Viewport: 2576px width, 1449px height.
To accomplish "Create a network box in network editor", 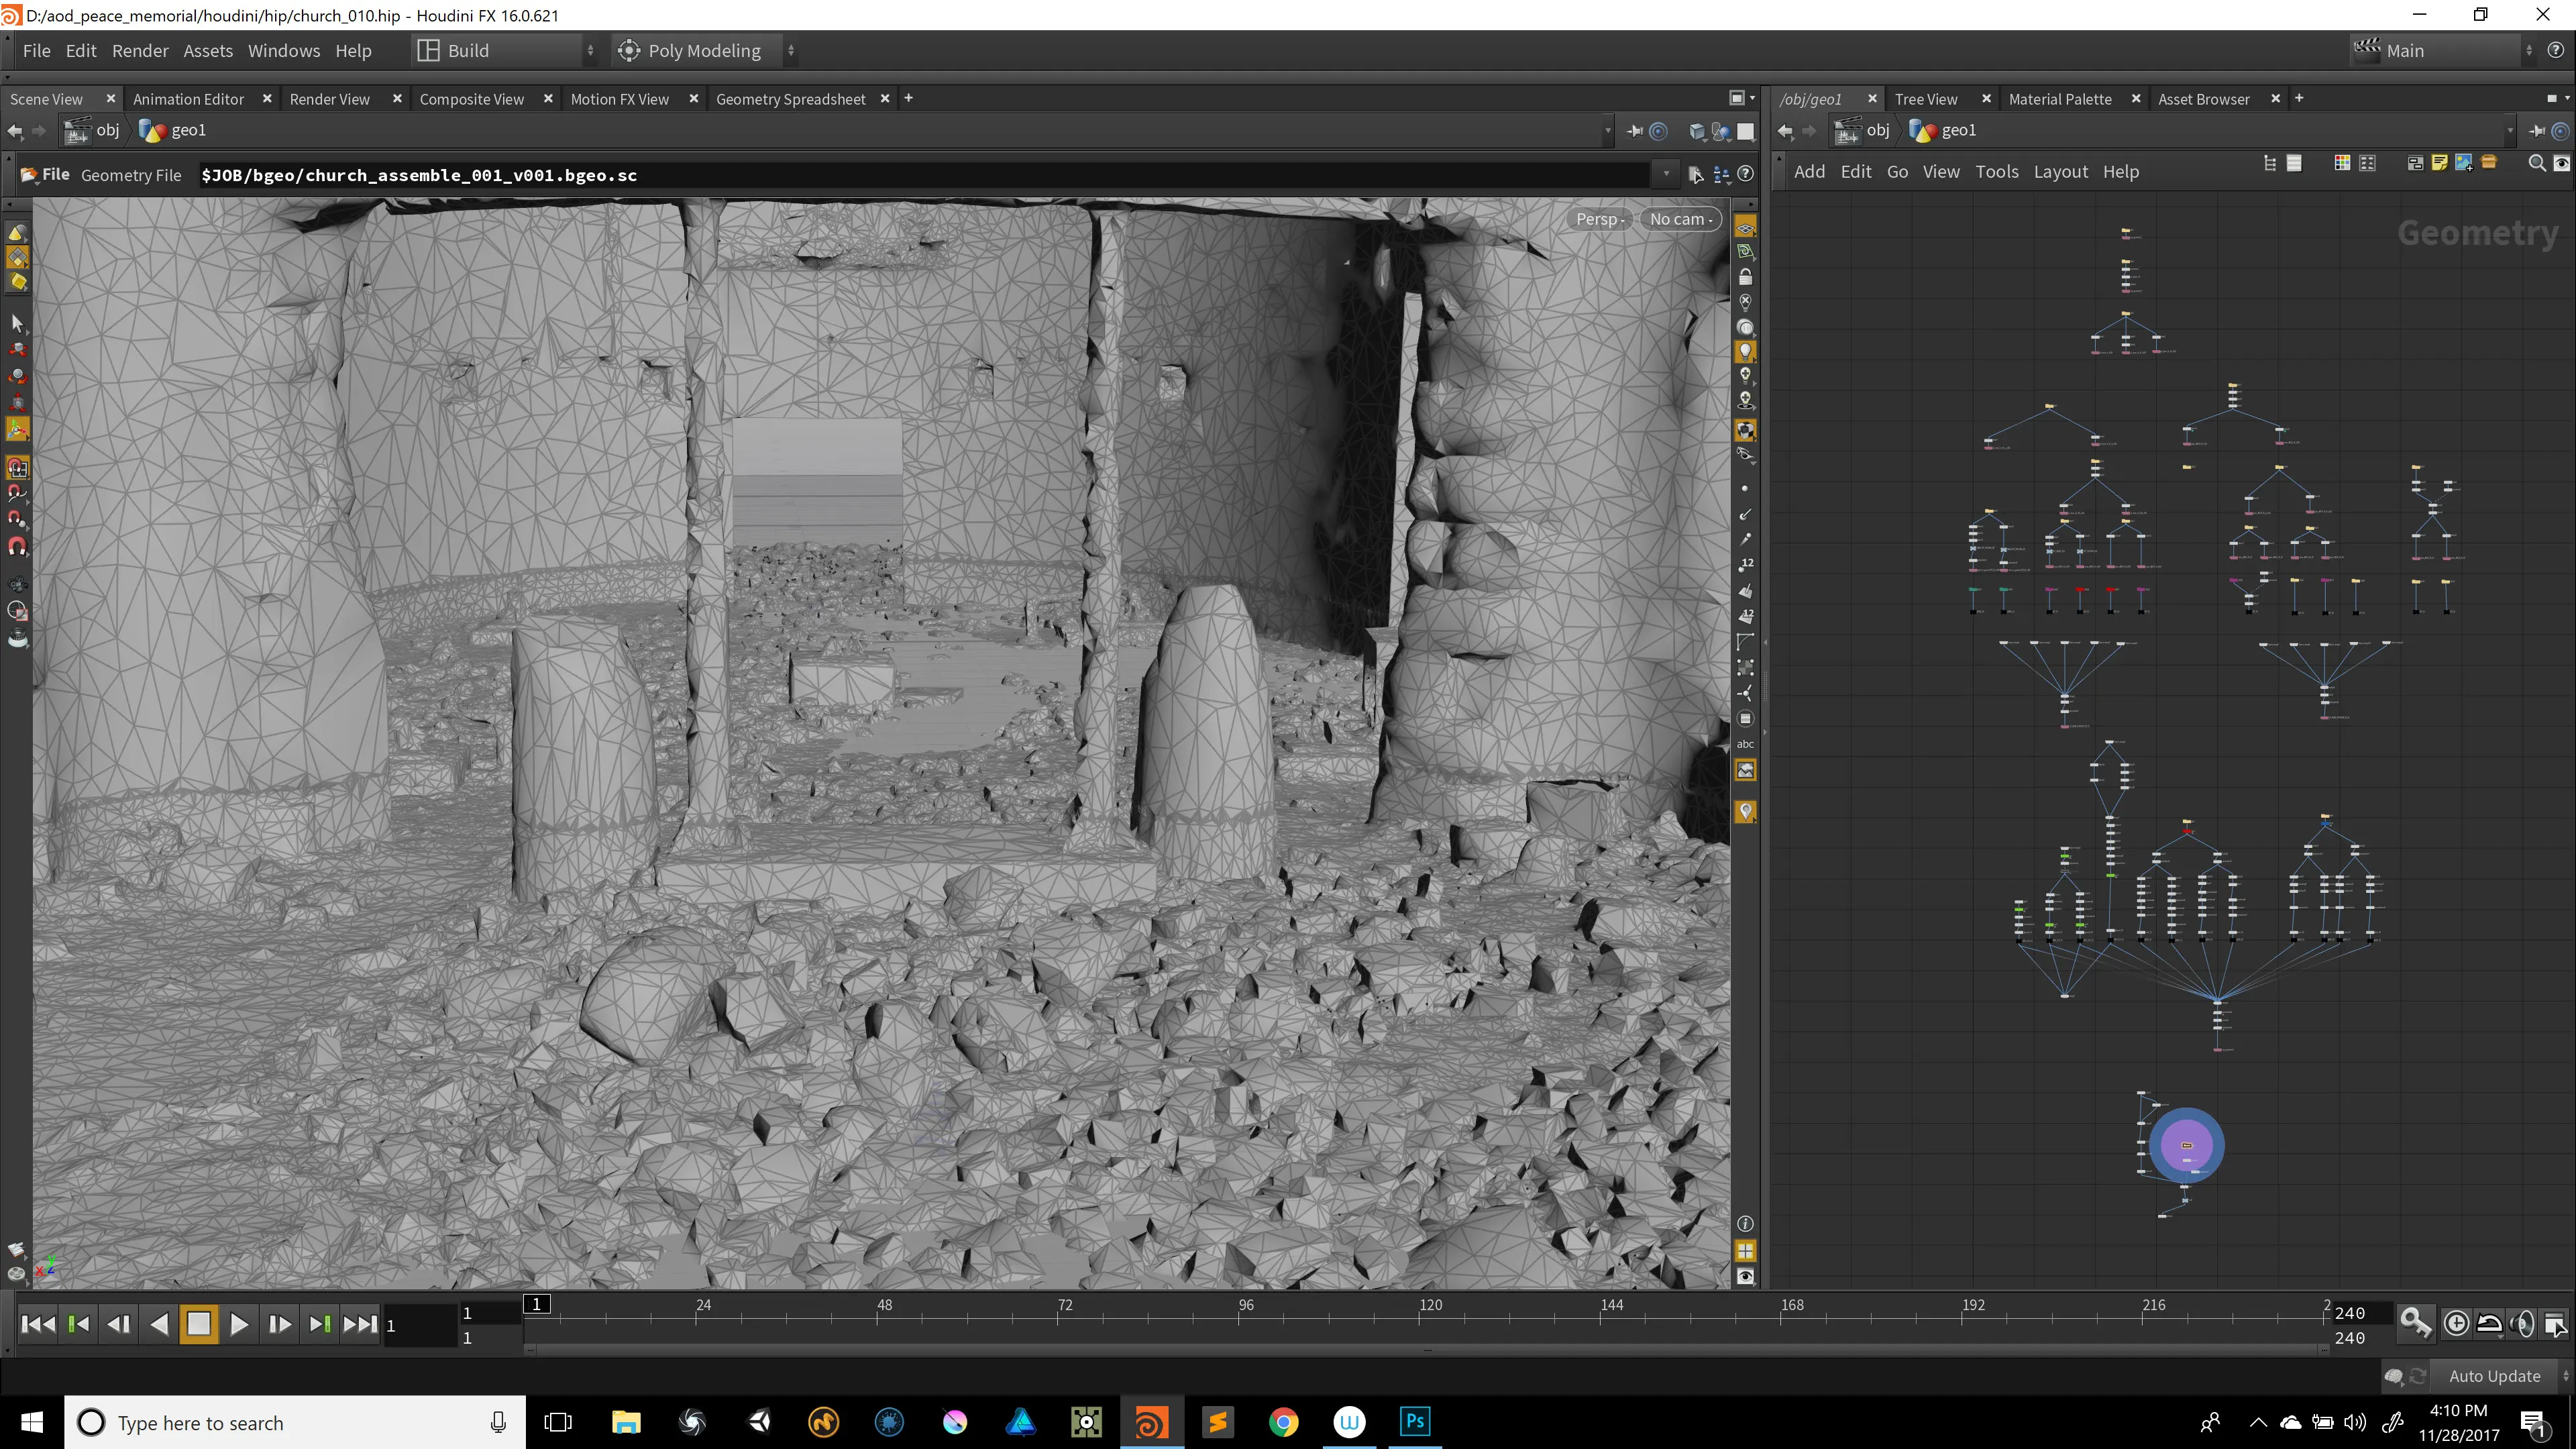I will tap(2415, 163).
